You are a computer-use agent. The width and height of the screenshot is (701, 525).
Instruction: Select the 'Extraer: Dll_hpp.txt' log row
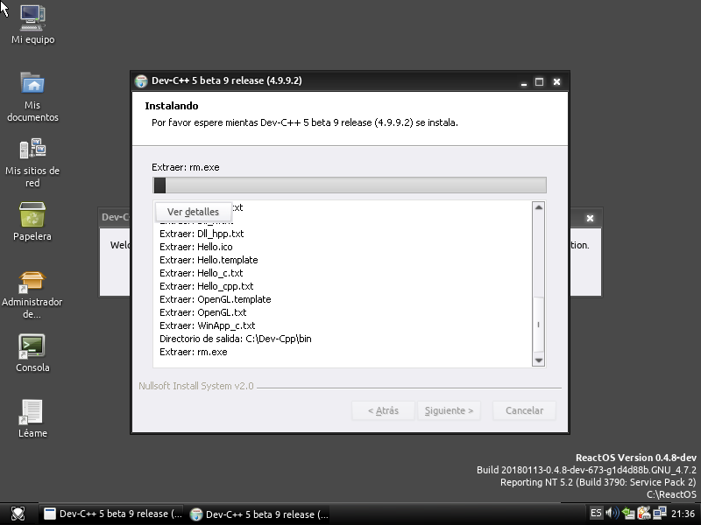point(202,234)
